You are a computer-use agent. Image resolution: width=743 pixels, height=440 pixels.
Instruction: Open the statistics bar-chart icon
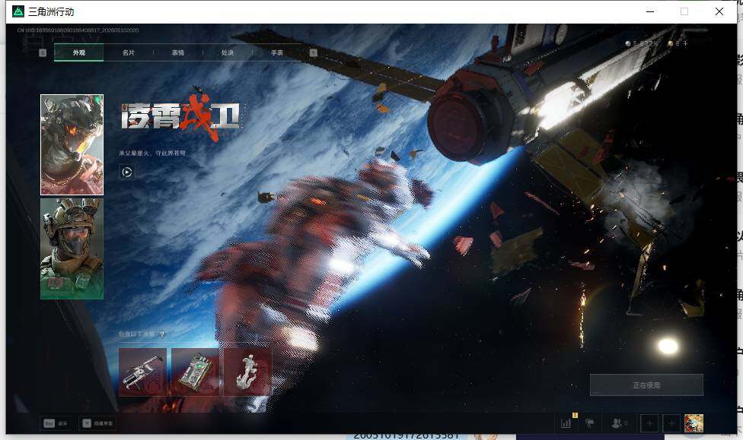click(566, 423)
